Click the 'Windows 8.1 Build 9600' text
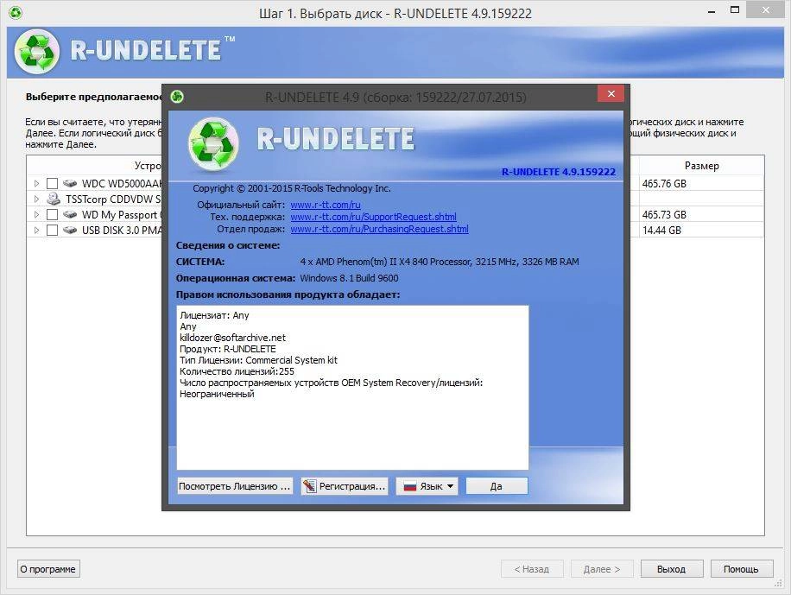 pos(349,278)
